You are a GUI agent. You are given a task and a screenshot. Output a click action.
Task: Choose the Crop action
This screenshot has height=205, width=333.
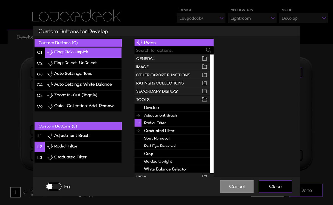[x=172, y=154]
